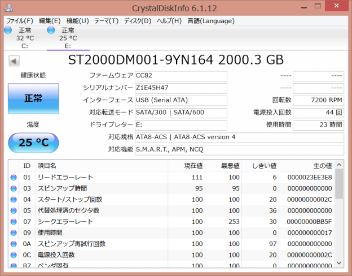Click status orb for シークエラーレート row
Image resolution: width=352 pixels, height=276 pixels.
click(x=14, y=222)
